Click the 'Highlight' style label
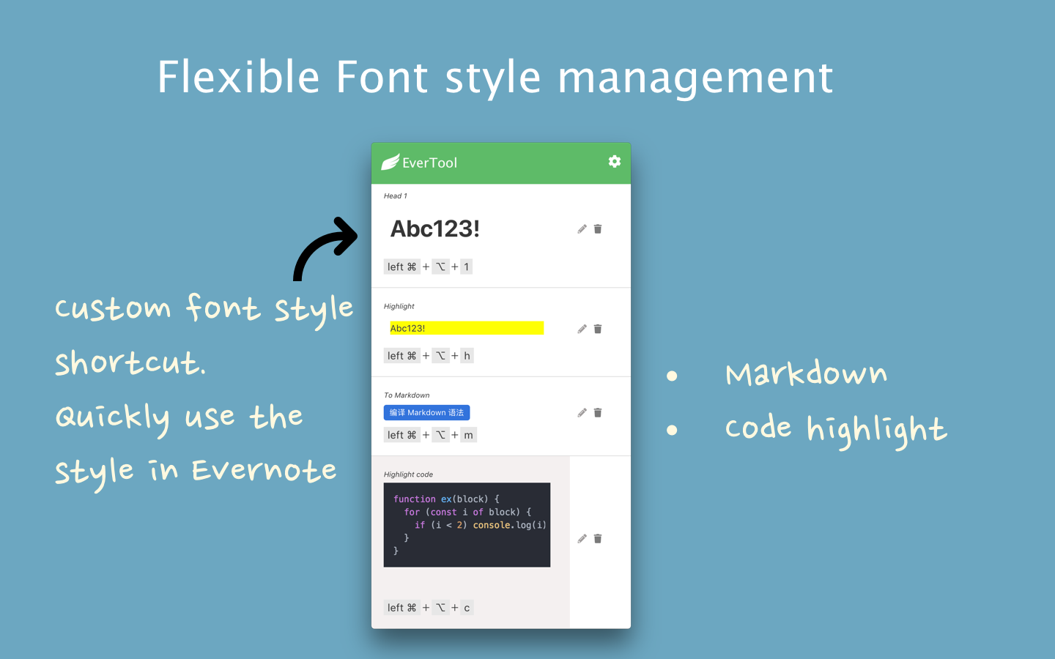The width and height of the screenshot is (1055, 659). 399,306
